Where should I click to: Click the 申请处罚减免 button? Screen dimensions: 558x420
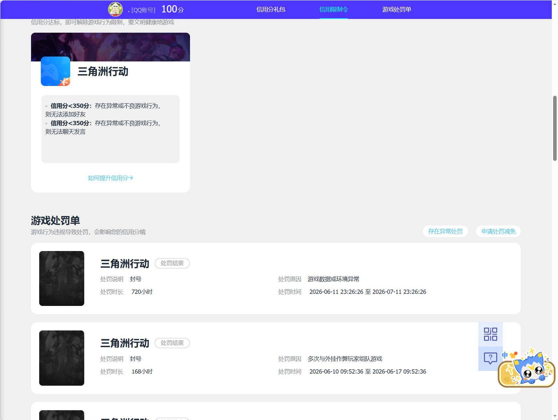click(x=498, y=231)
